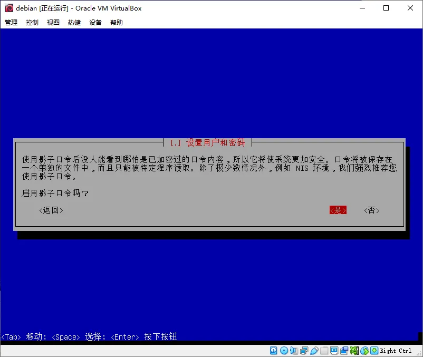Click the shared folders status icon
The image size is (423, 357).
pyautogui.click(x=324, y=351)
